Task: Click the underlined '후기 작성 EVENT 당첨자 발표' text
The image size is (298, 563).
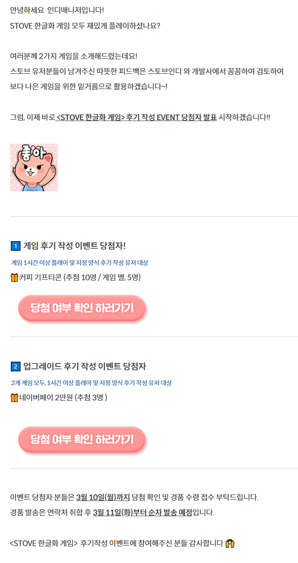Action: click(172, 117)
